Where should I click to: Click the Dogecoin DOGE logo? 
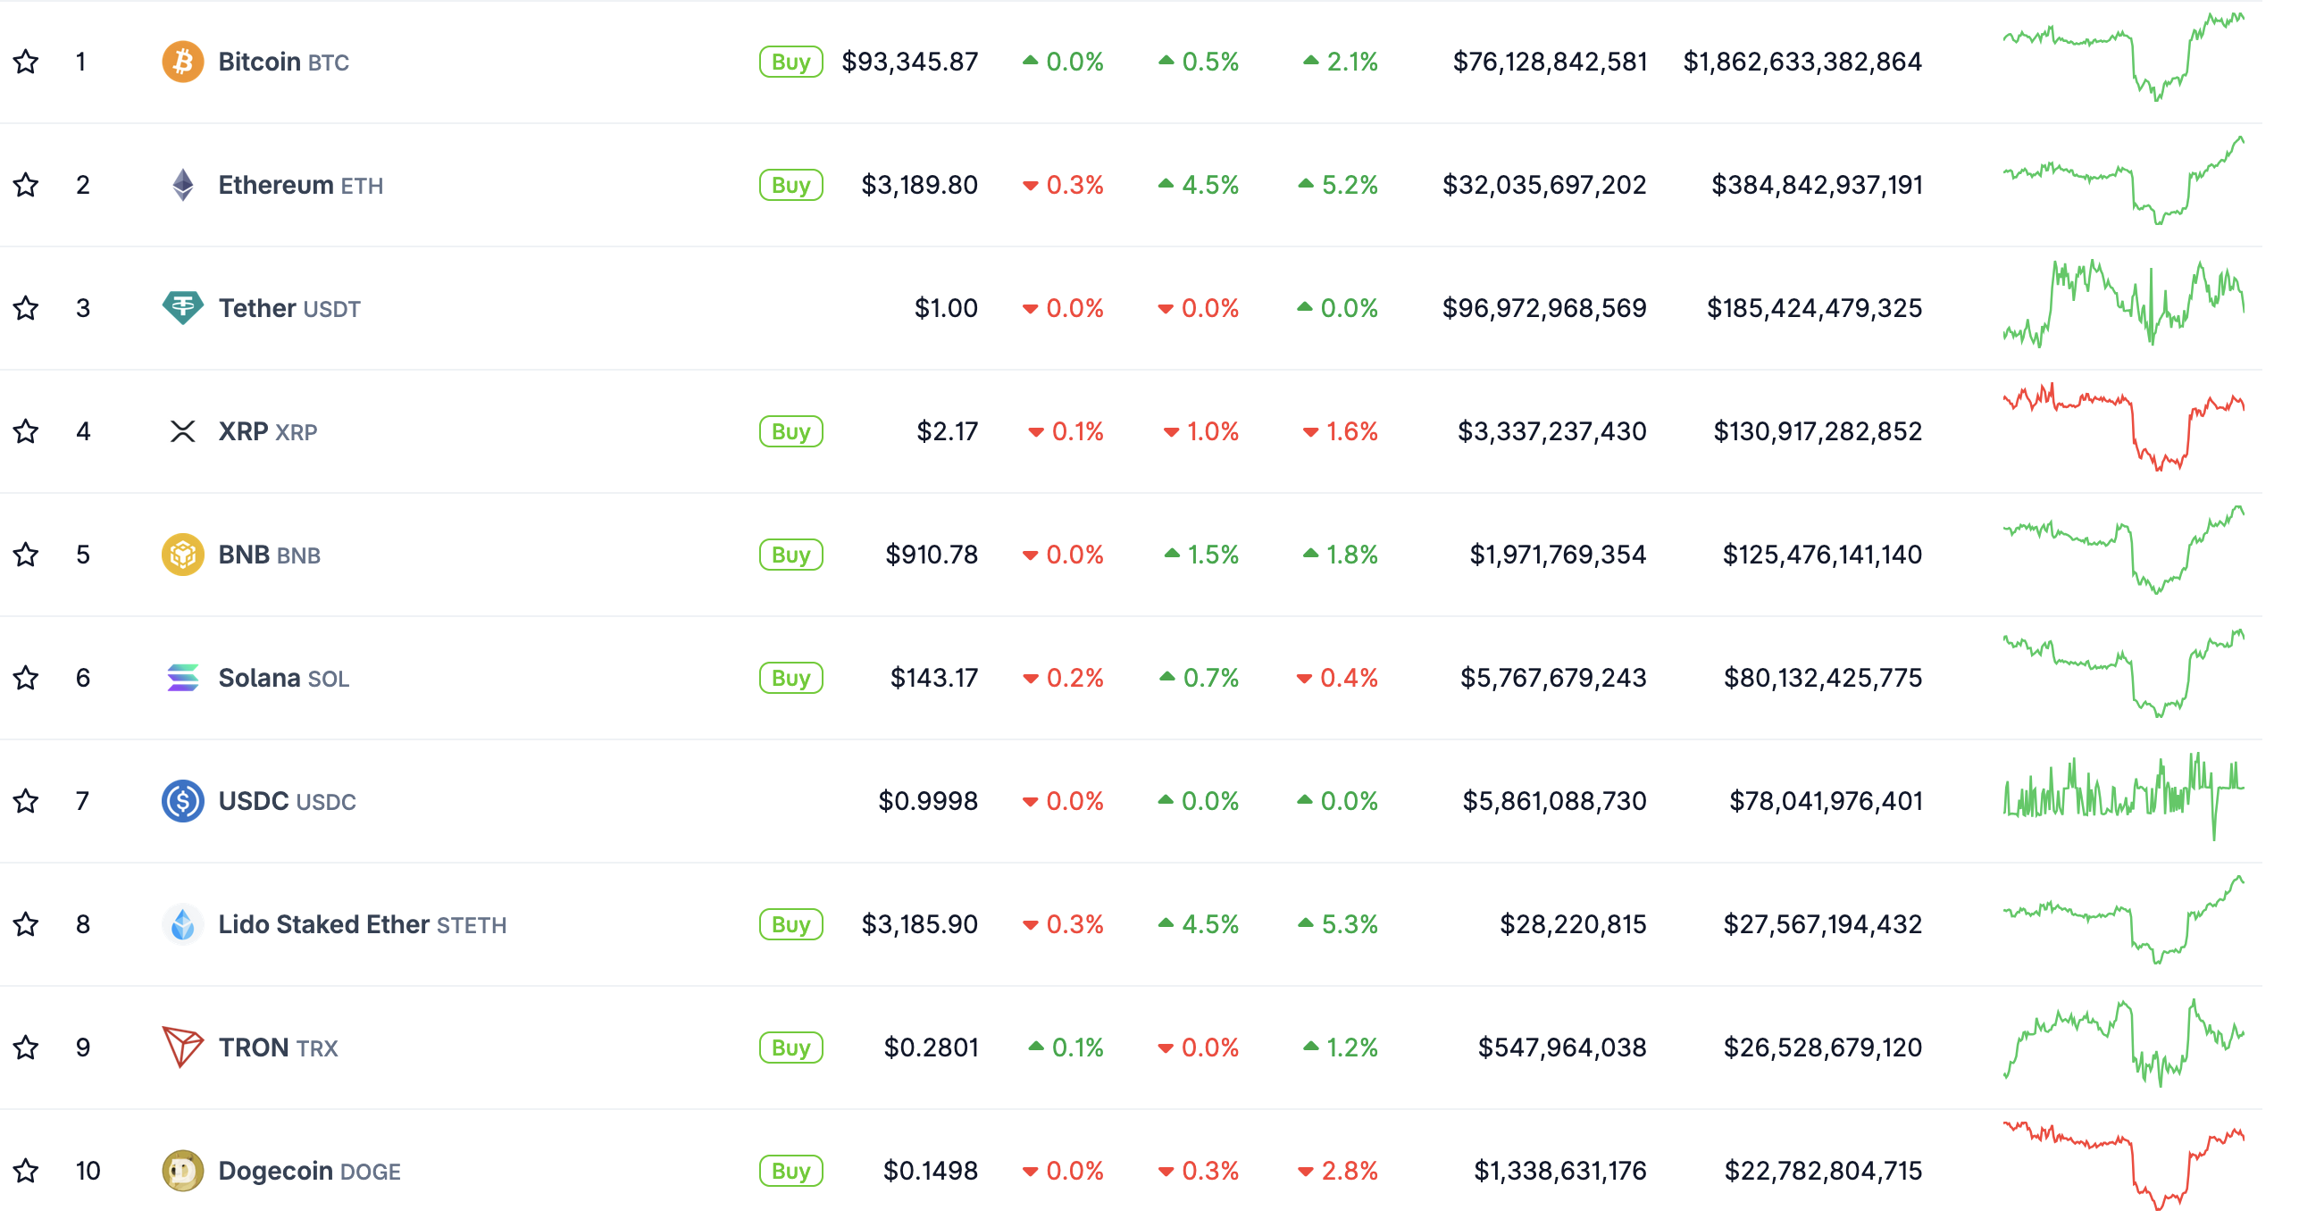[183, 1171]
